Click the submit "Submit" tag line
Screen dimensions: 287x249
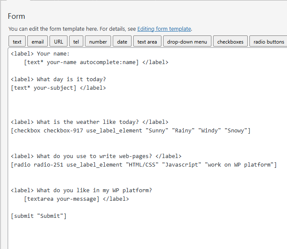click(x=38, y=216)
